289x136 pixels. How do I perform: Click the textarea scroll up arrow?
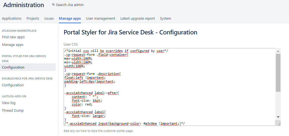tap(278, 51)
